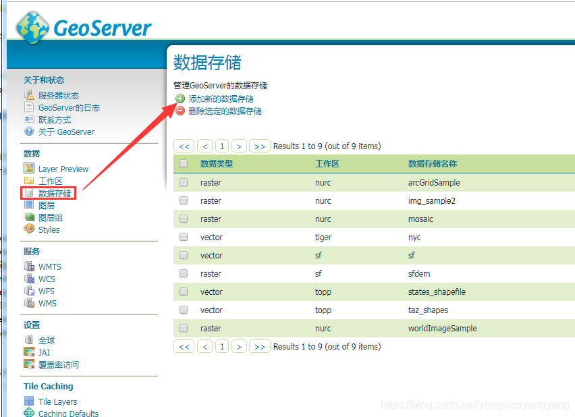575x417 pixels.
Task: Open WMTS service settings link
Action: pos(49,267)
